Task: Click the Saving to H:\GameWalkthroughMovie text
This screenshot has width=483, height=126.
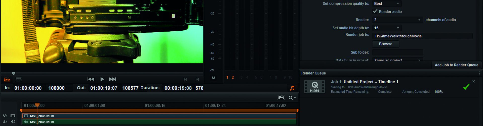Action: 359,87
